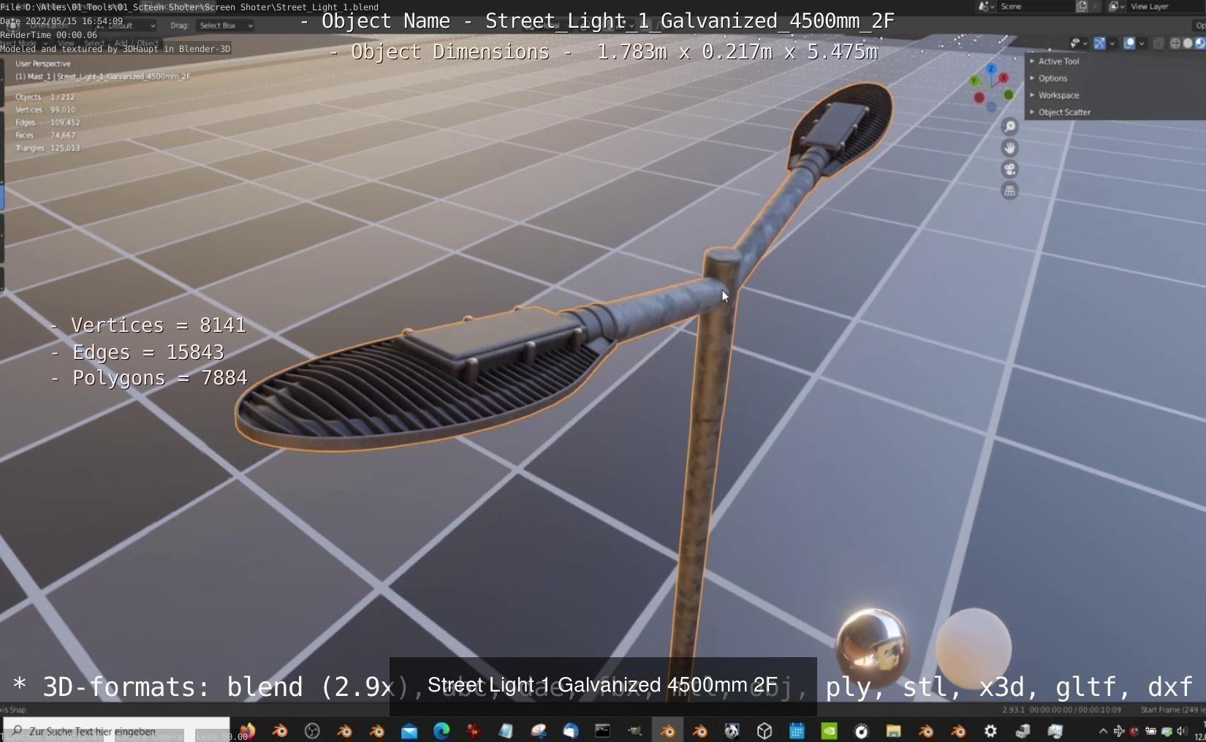Click the blue Z axis gizmo circle
The image size is (1206, 742).
(991, 69)
